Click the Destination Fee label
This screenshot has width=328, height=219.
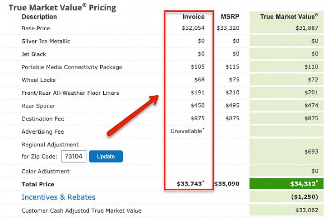[43, 119]
